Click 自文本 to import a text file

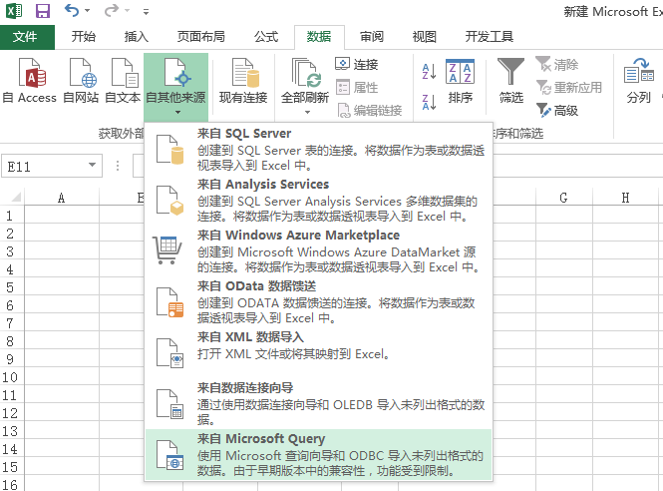coord(123,81)
